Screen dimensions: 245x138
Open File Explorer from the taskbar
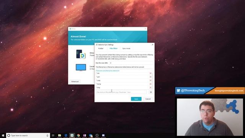click(x=60, y=135)
